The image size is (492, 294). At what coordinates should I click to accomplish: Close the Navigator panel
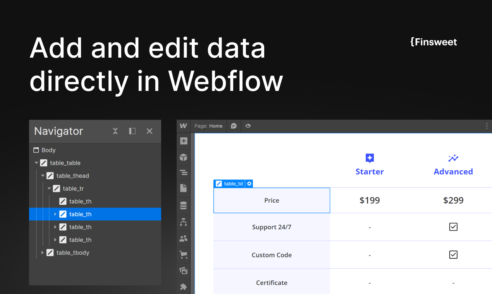150,131
